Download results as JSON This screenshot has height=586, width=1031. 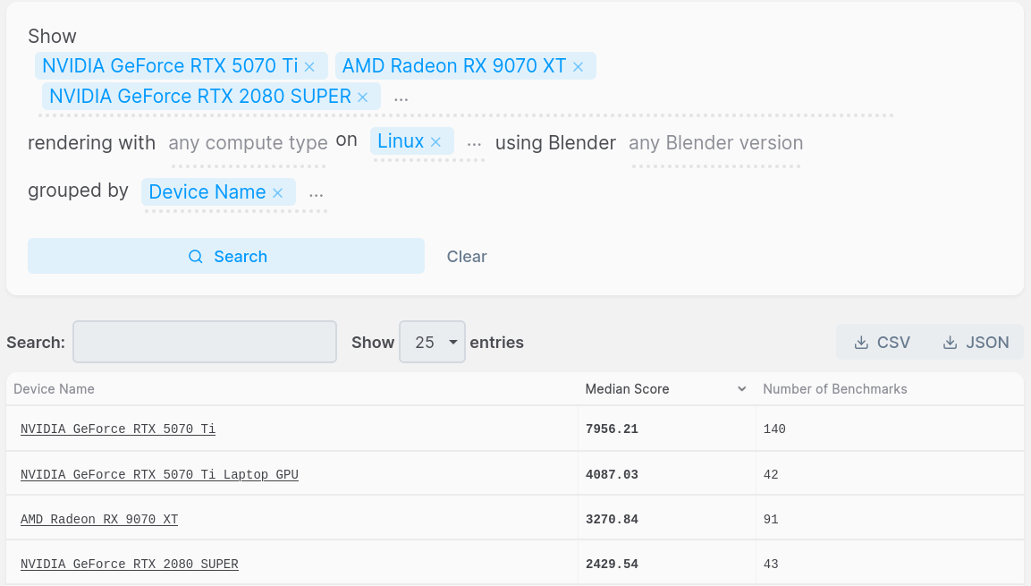click(976, 342)
